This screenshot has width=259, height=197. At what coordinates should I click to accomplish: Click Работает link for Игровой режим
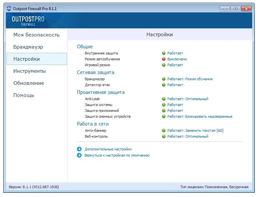point(175,65)
